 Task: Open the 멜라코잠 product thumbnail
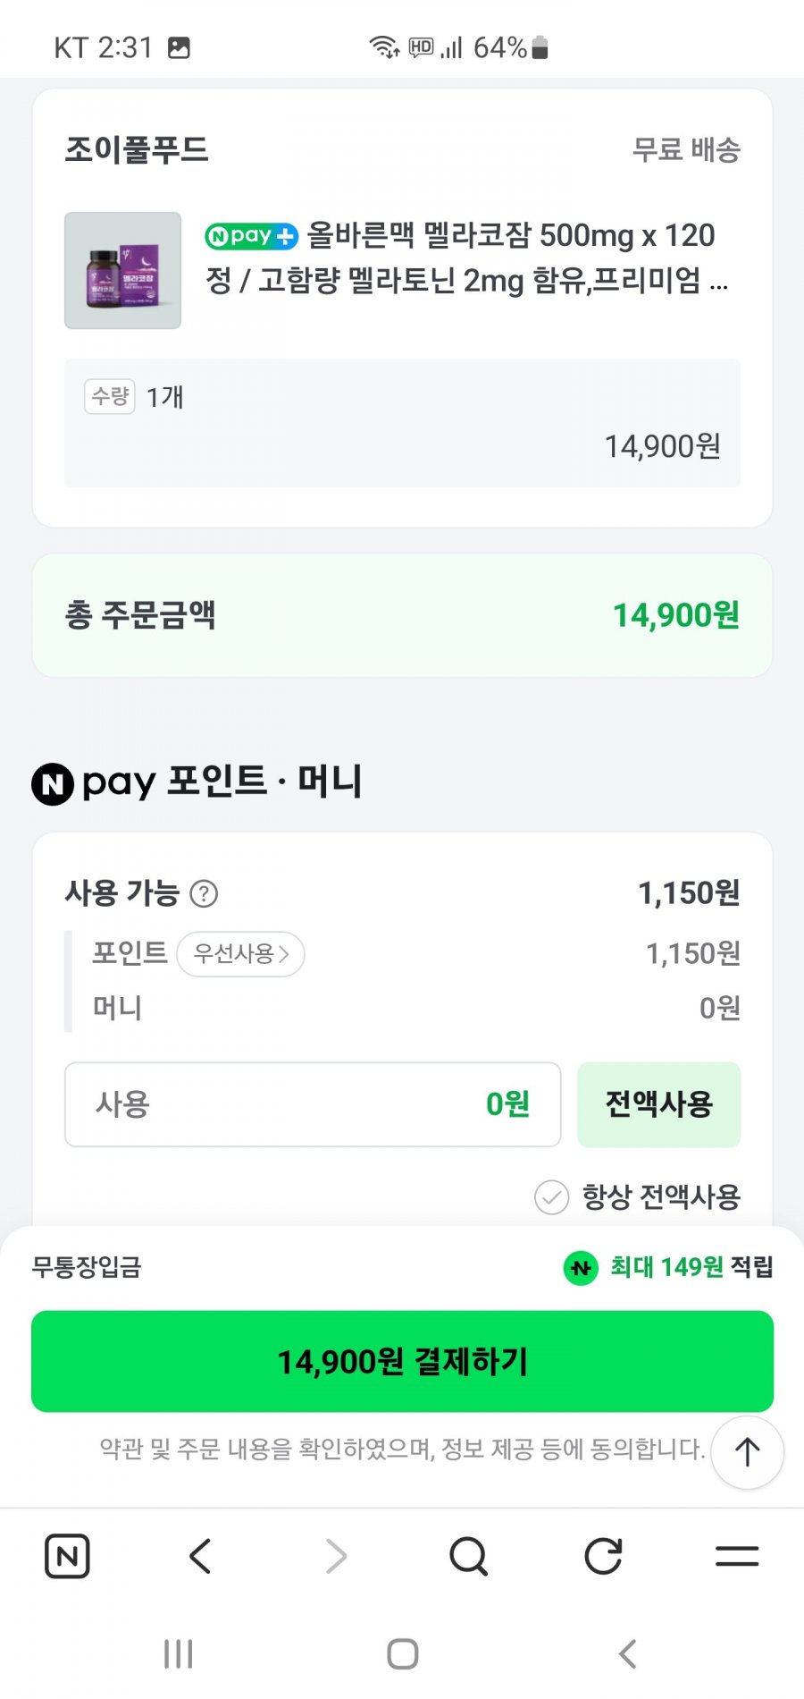click(122, 270)
